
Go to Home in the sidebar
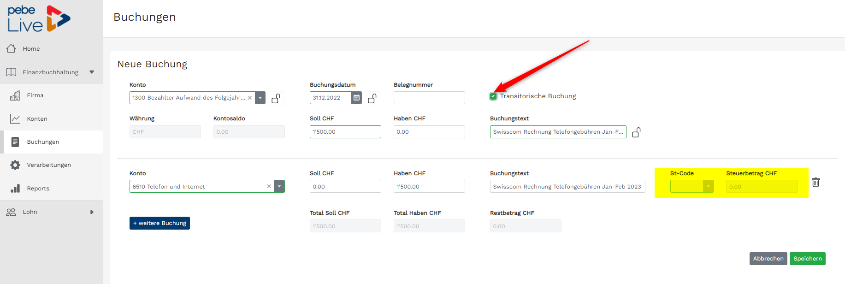click(31, 49)
